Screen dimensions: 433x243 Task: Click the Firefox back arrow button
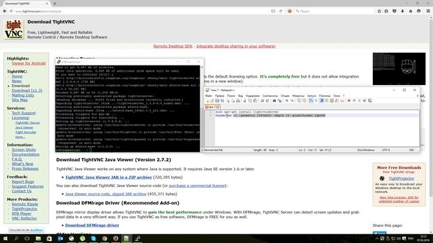tap(5, 11)
